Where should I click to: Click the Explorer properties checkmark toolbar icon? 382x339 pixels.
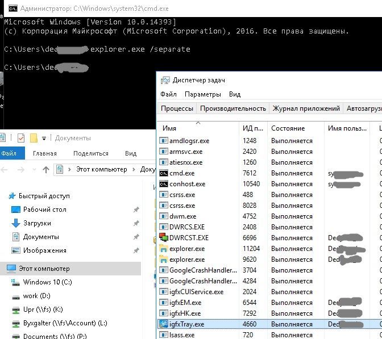(21, 138)
